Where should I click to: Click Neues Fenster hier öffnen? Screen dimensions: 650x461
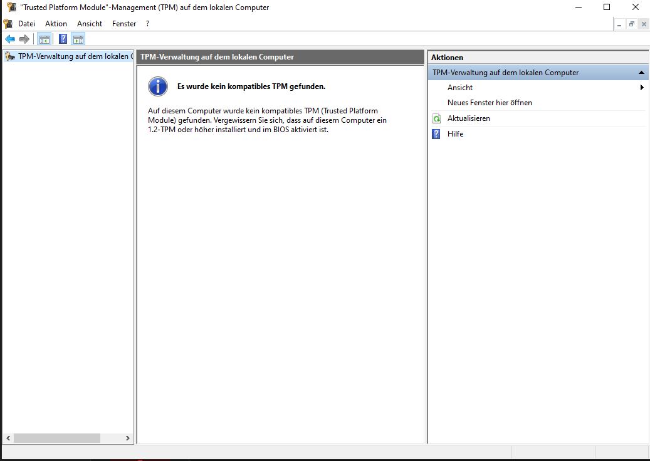(x=490, y=102)
